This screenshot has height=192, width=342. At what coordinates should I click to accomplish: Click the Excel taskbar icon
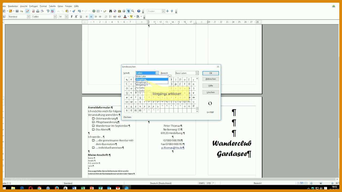click(x=83, y=188)
